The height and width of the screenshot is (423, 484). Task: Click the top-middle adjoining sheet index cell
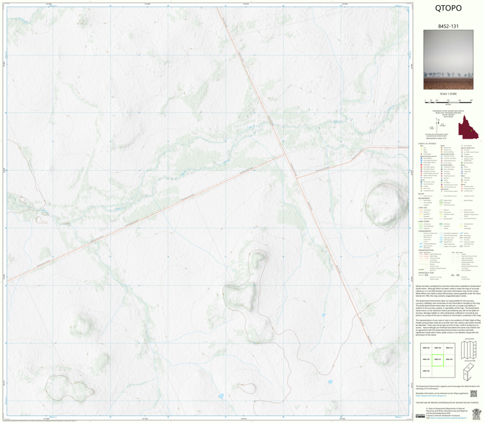[x=437, y=348]
